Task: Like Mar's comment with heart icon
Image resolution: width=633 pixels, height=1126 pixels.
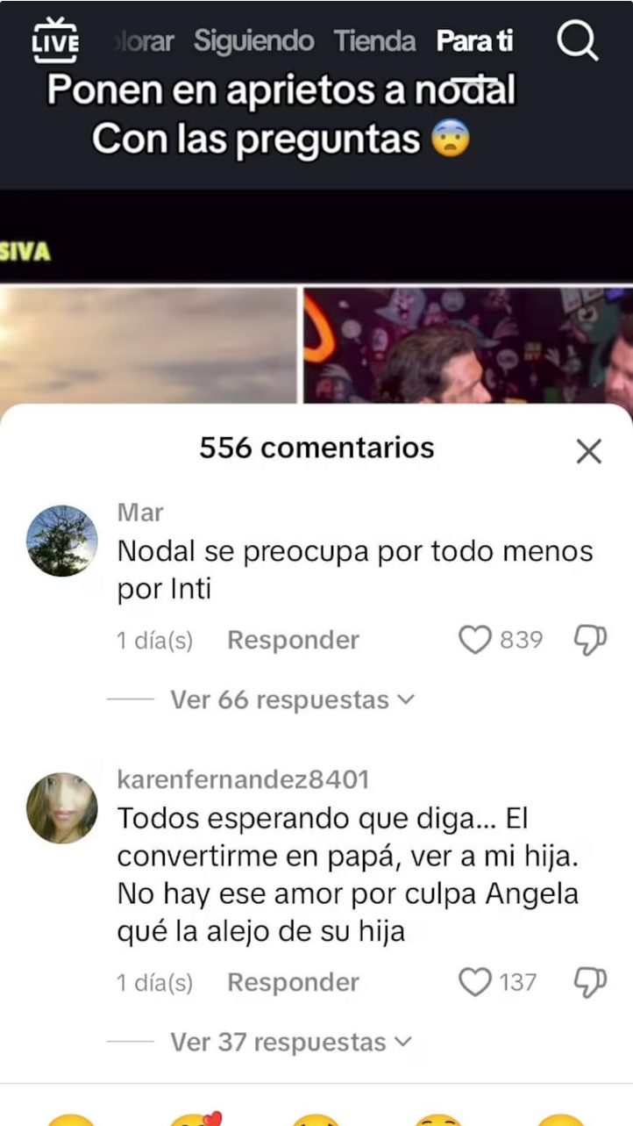Action: (475, 640)
